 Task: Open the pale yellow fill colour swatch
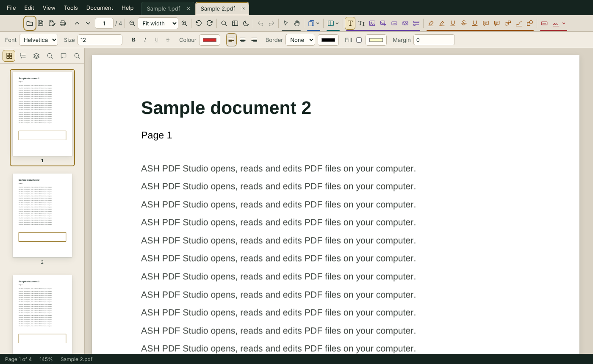tap(376, 40)
